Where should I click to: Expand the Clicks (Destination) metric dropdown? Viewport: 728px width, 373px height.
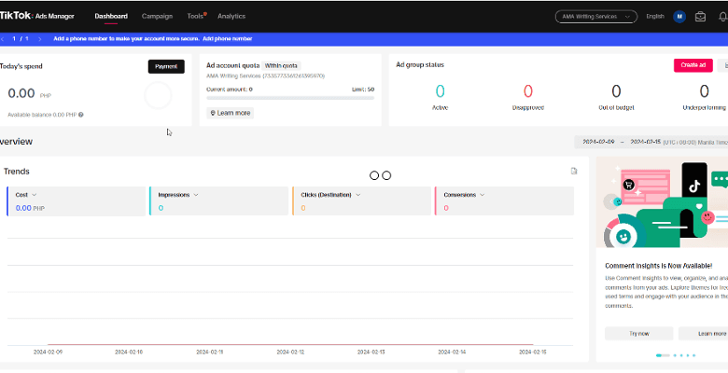[x=358, y=195]
